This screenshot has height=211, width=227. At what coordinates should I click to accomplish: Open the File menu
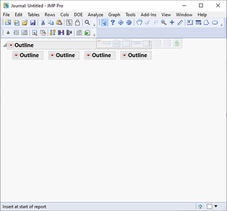6,15
